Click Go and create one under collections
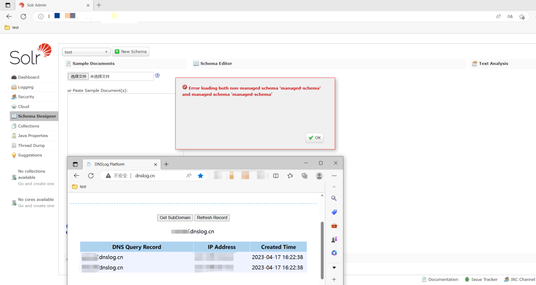The height and width of the screenshot is (285, 536). click(x=36, y=184)
